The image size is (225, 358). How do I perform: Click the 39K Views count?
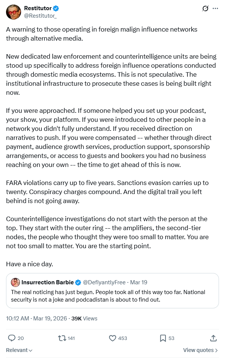click(84, 319)
